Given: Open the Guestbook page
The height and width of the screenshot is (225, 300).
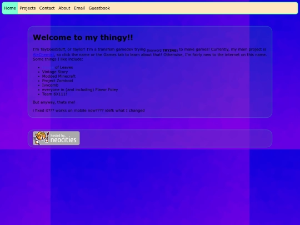Looking at the screenshot, I should coord(99,8).
